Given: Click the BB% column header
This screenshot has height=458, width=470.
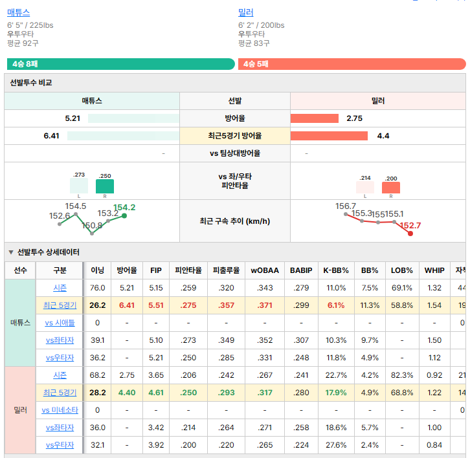Looking at the screenshot, I should pyautogui.click(x=370, y=270).
